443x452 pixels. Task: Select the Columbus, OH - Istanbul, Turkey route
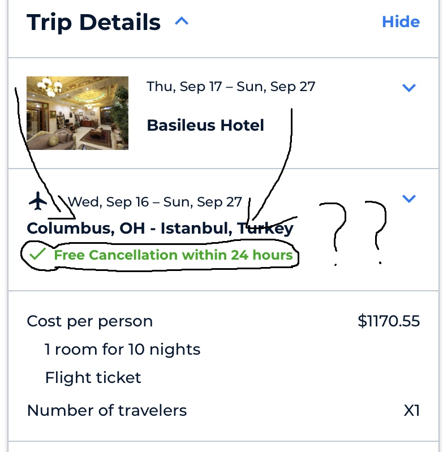click(160, 229)
